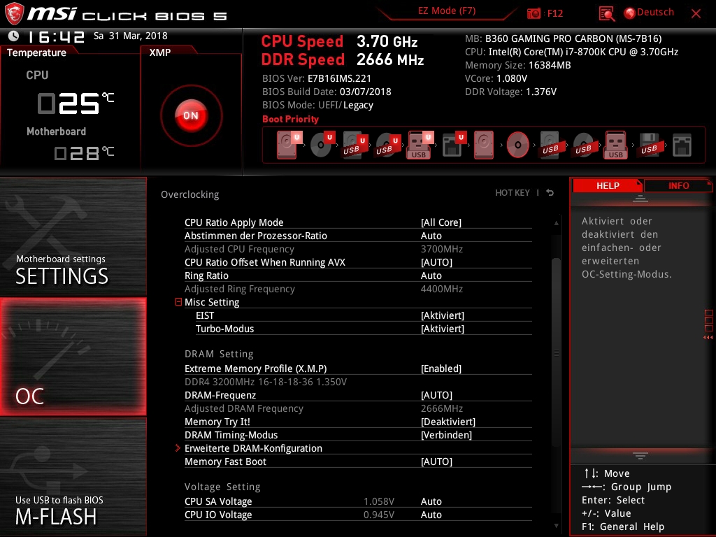Screen dimensions: 716x537
Task: Collapse the Misc Setting group
Action: (178, 302)
